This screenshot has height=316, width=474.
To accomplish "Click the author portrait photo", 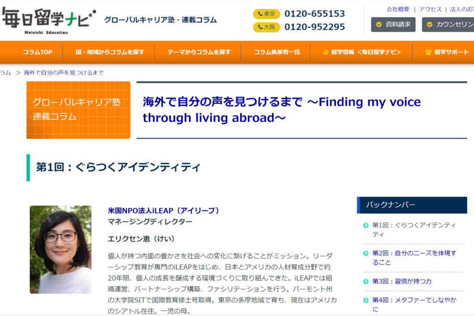I will [61, 249].
